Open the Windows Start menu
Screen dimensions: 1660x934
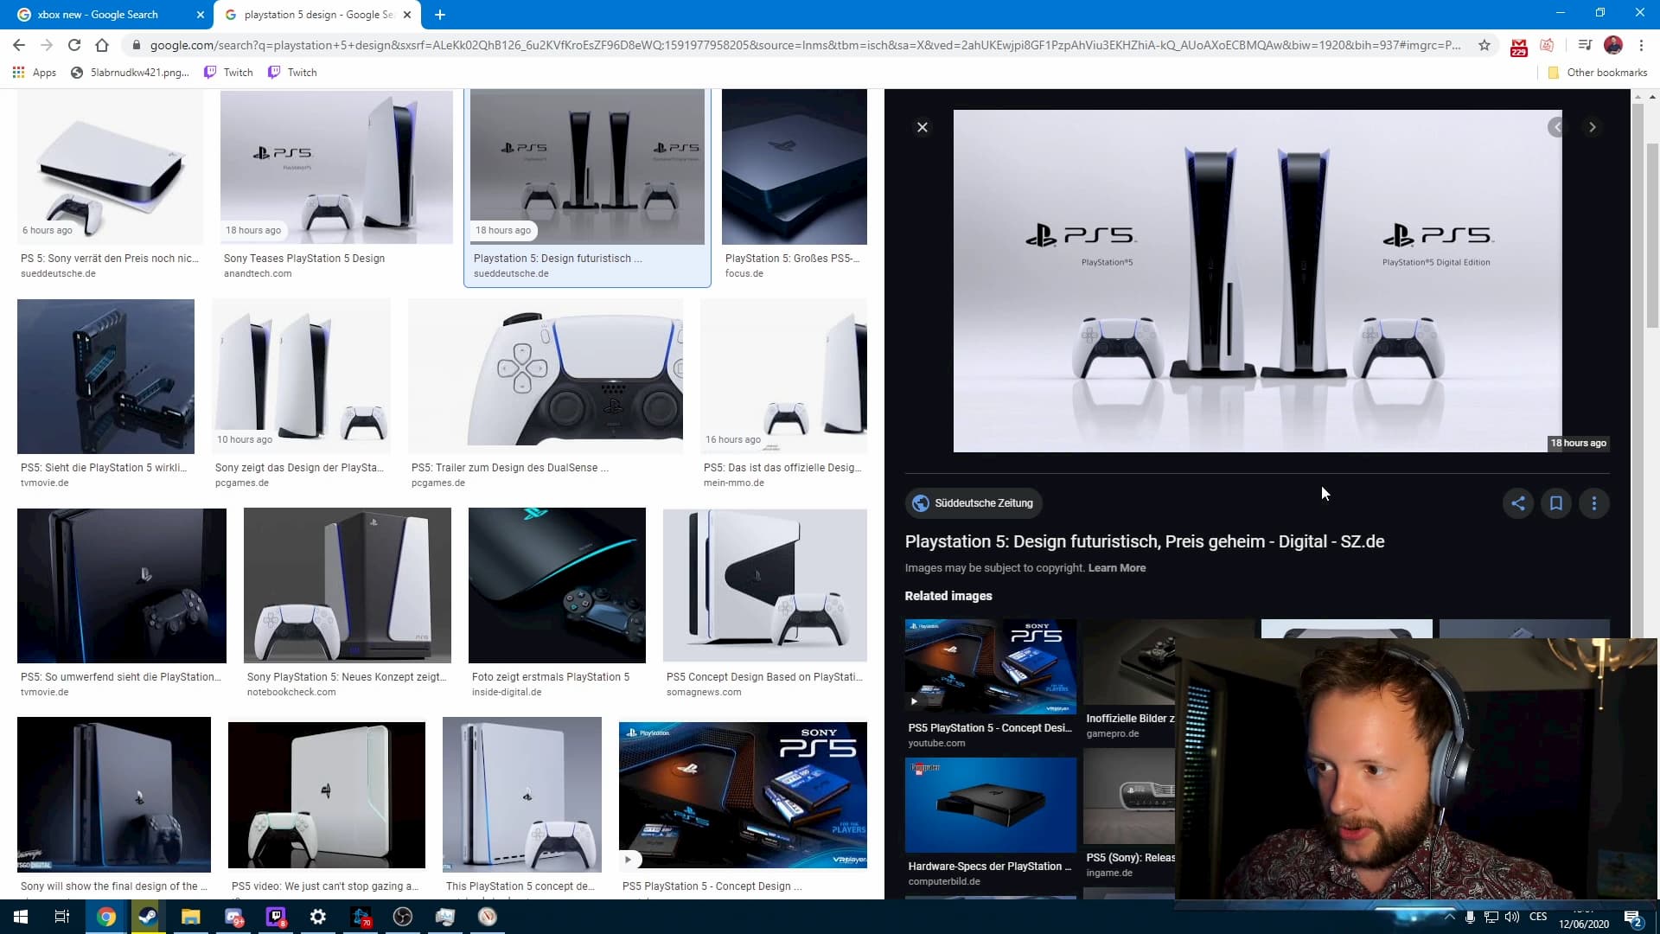pos(21,917)
